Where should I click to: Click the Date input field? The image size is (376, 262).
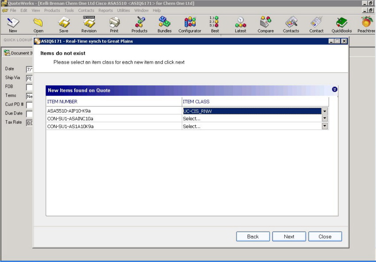click(x=29, y=69)
